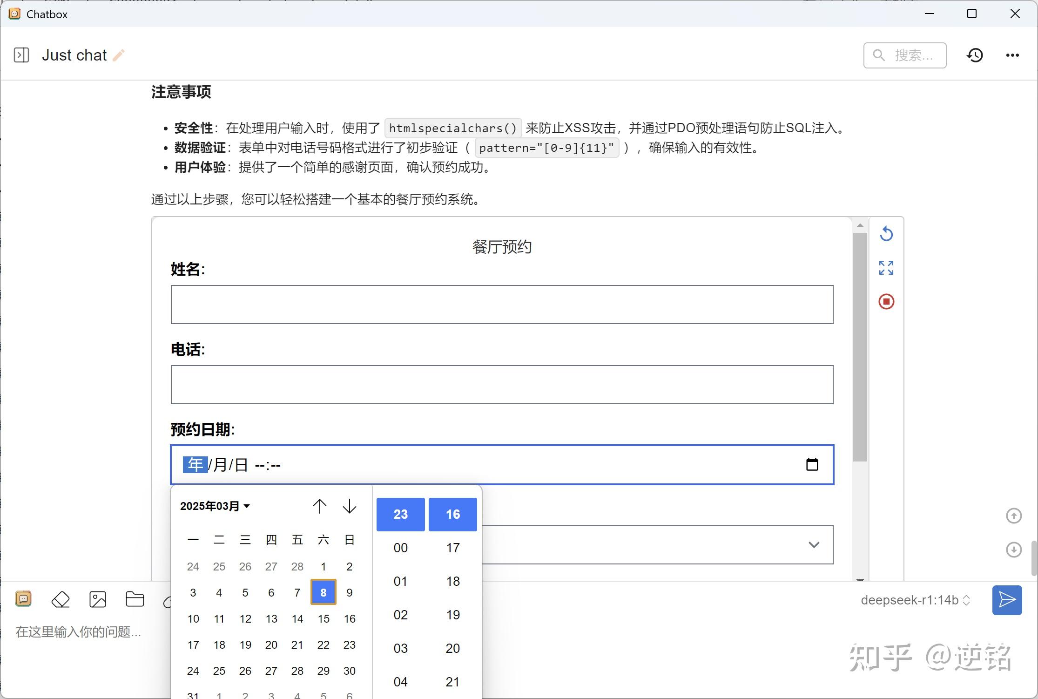Expand preview to fullscreen icon
Viewport: 1038px width, 699px height.
(x=886, y=268)
